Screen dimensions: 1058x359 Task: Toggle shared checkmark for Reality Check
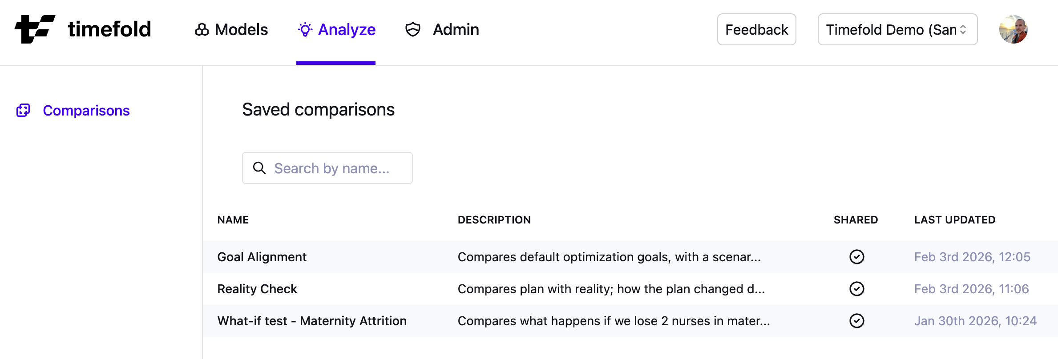[x=856, y=289]
